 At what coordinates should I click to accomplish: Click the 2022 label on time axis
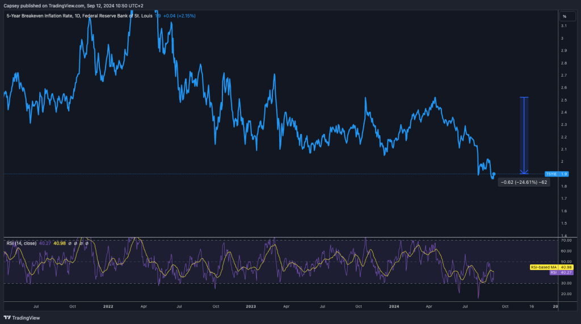[x=109, y=306]
